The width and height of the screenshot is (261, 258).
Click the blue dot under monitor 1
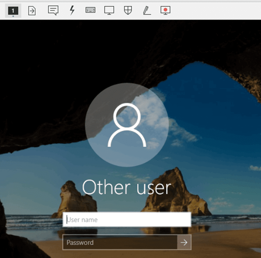coord(13,16)
